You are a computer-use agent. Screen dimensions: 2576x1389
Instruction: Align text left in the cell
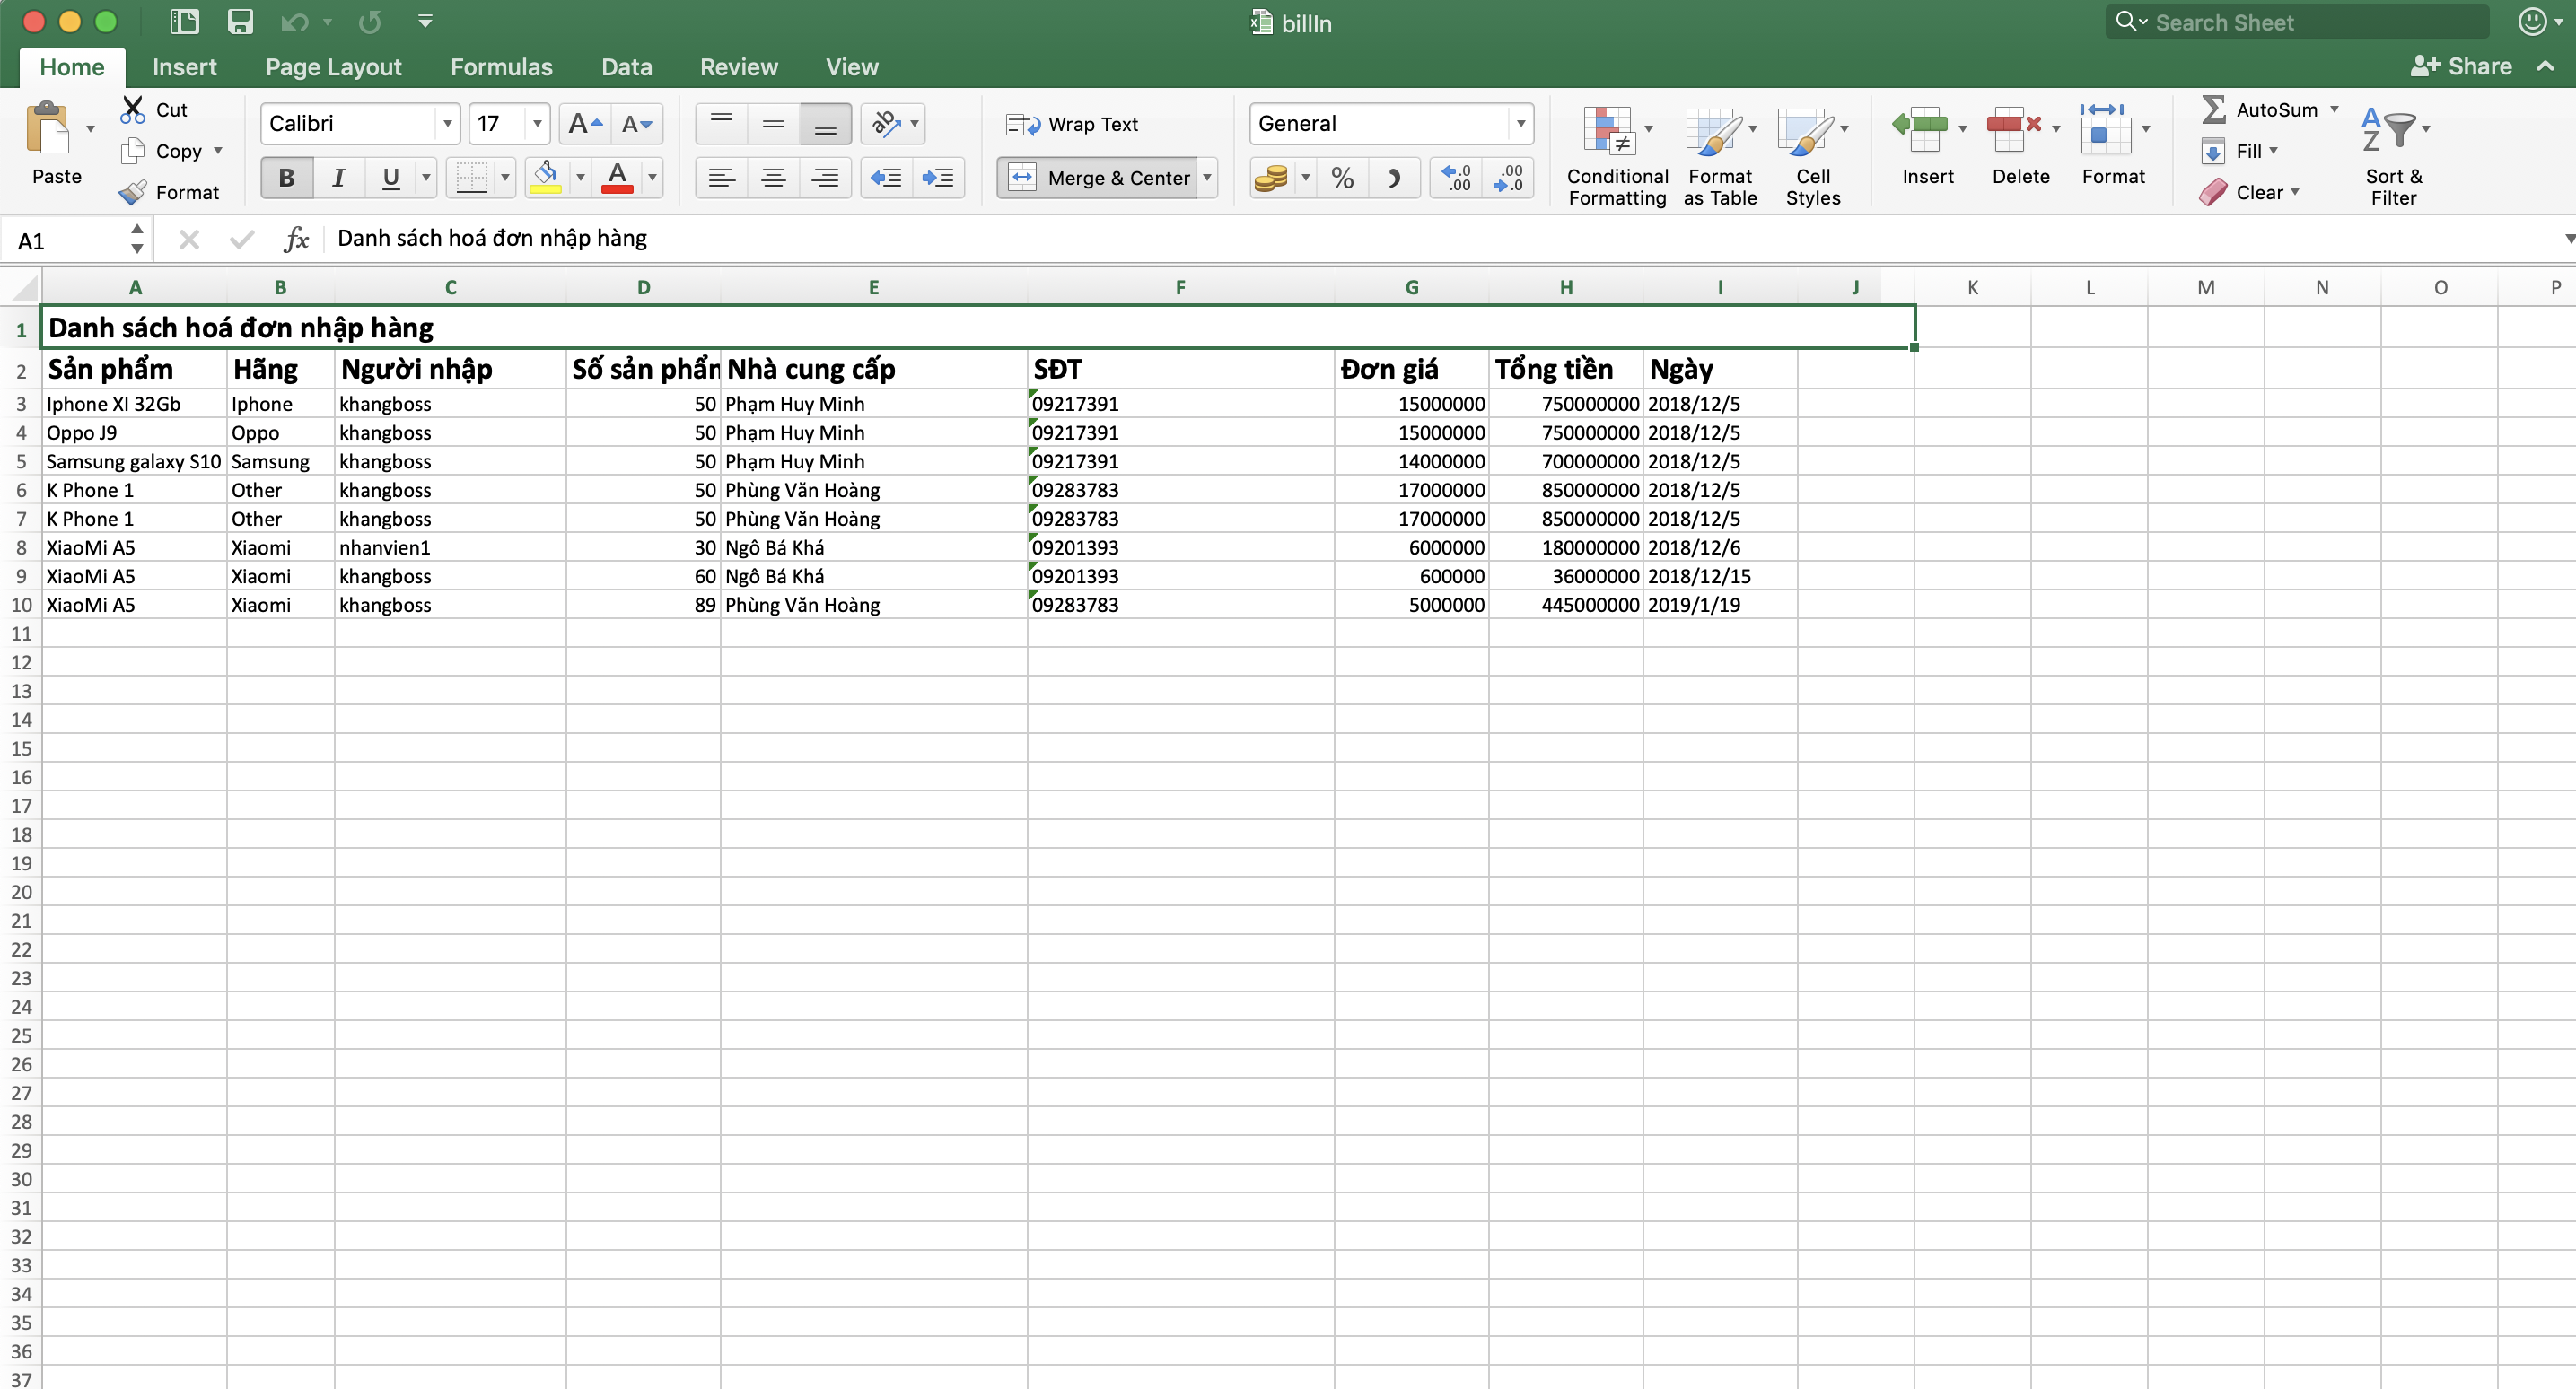click(721, 178)
